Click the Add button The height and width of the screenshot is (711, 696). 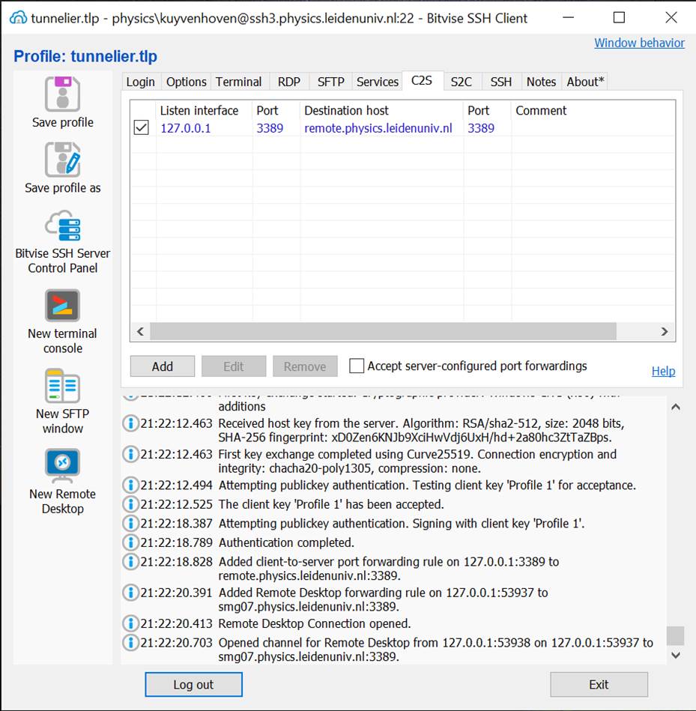click(x=162, y=366)
